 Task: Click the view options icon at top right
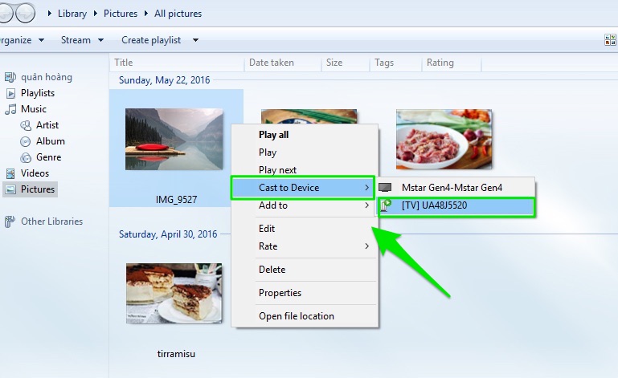pos(610,40)
